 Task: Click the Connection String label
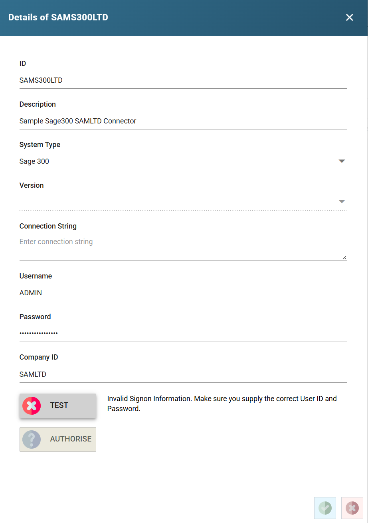[x=48, y=226]
